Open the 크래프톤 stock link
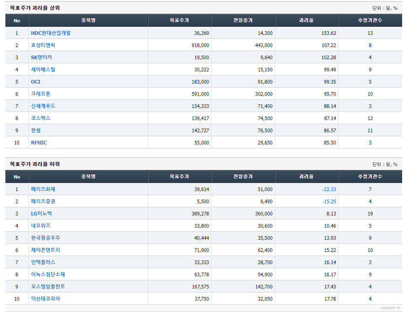407x312 pixels. click(41, 94)
